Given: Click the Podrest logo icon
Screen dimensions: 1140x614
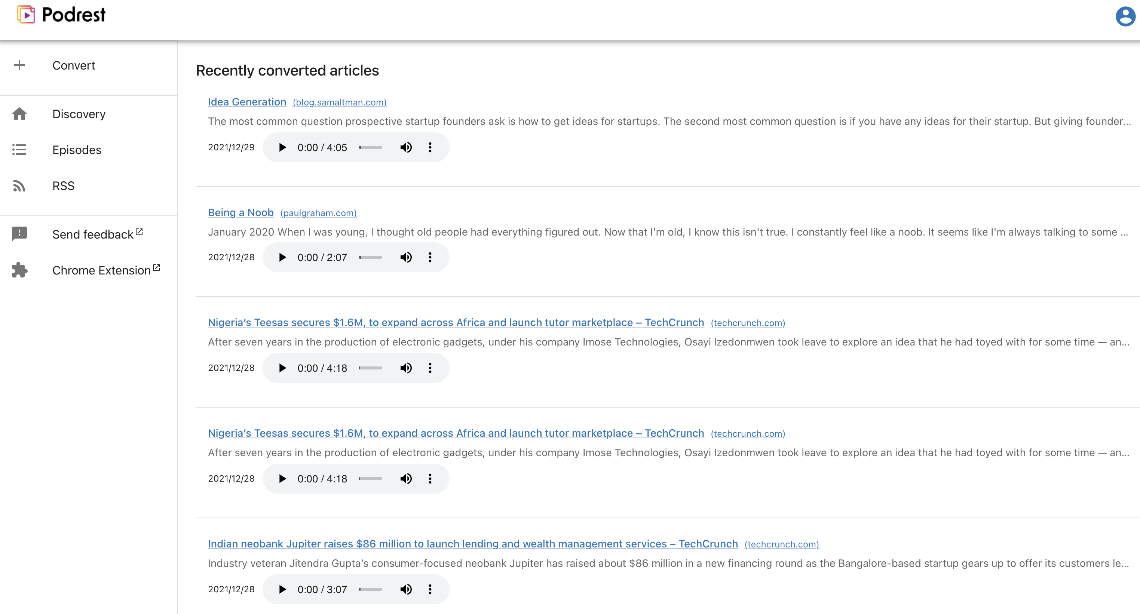Looking at the screenshot, I should (x=26, y=15).
